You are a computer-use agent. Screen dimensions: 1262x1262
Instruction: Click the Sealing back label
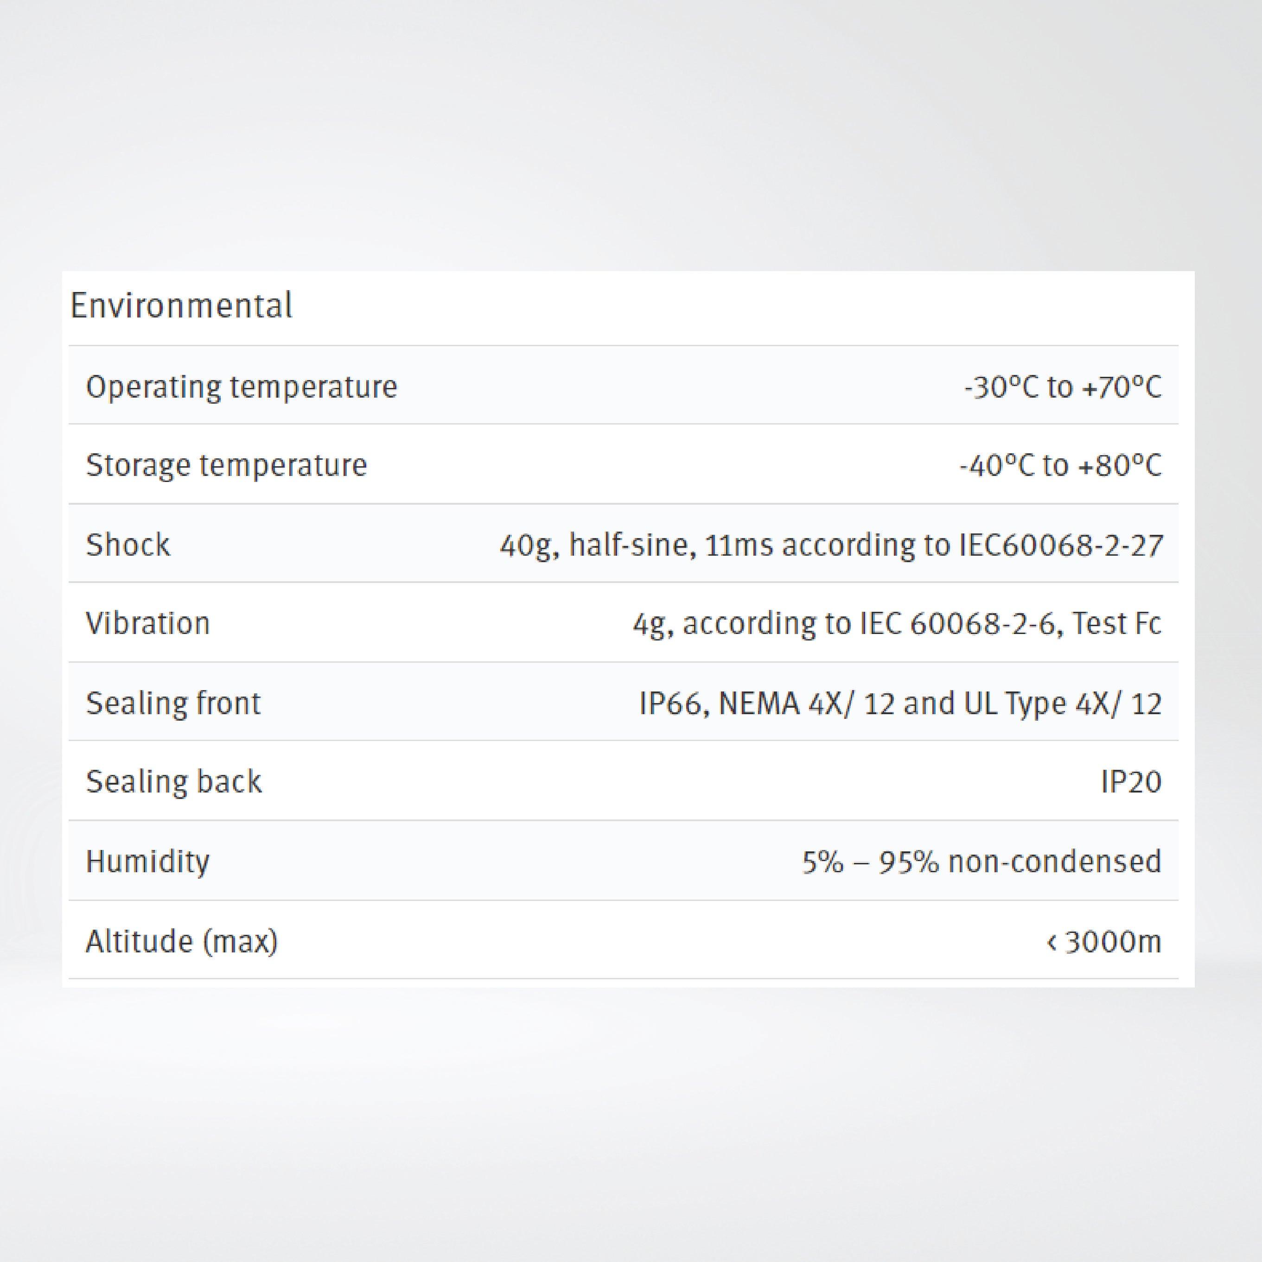(x=173, y=781)
